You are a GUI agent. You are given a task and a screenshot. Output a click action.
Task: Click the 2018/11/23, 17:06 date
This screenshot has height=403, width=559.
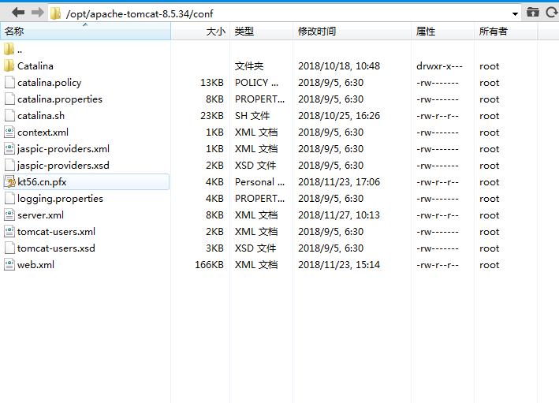339,182
